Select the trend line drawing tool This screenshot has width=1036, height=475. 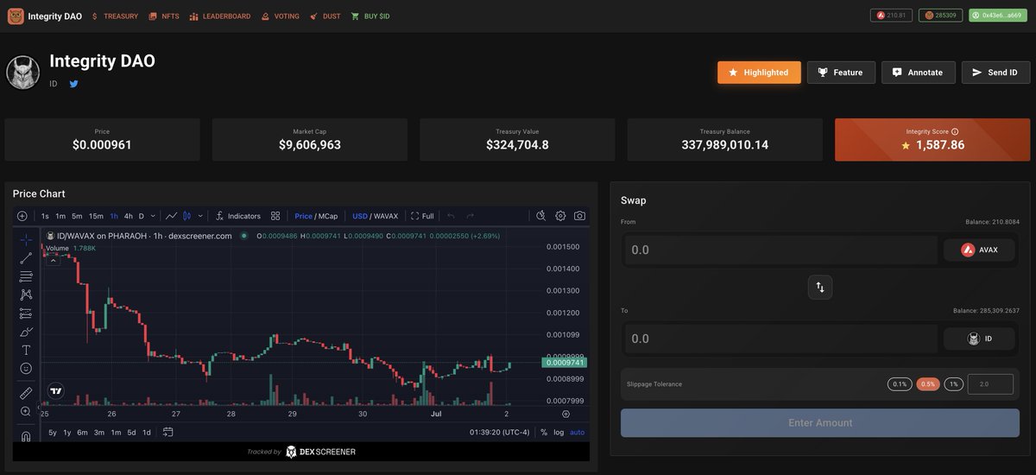(26, 257)
